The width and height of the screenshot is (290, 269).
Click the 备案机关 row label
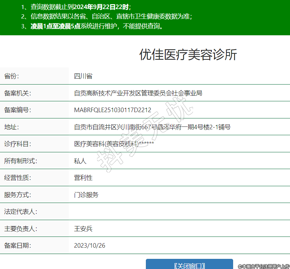17,93
